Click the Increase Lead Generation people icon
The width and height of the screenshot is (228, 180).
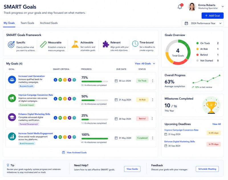12,80
